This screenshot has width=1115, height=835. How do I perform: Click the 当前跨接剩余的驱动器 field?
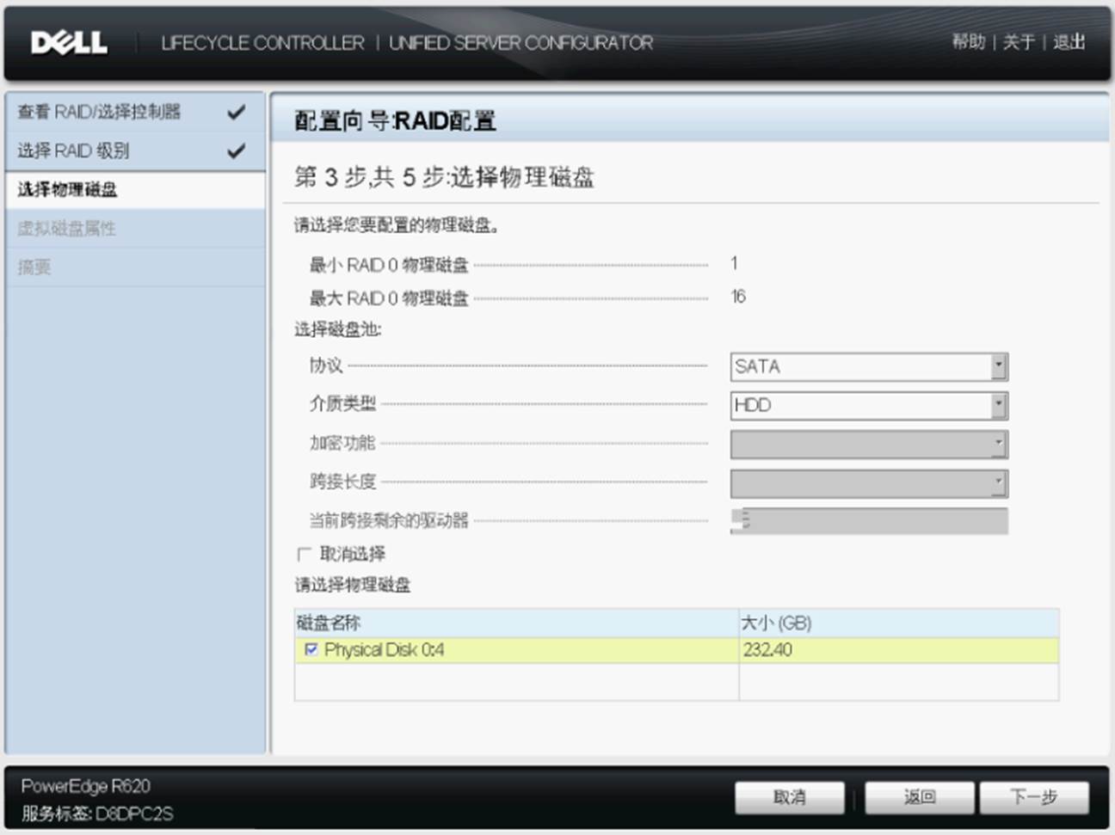868,521
